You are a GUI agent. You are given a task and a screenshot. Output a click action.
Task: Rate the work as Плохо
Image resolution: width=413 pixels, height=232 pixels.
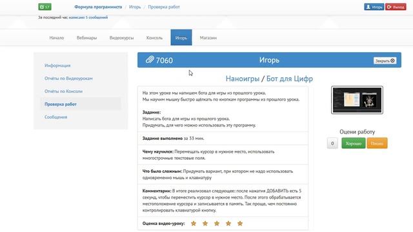pos(377,143)
